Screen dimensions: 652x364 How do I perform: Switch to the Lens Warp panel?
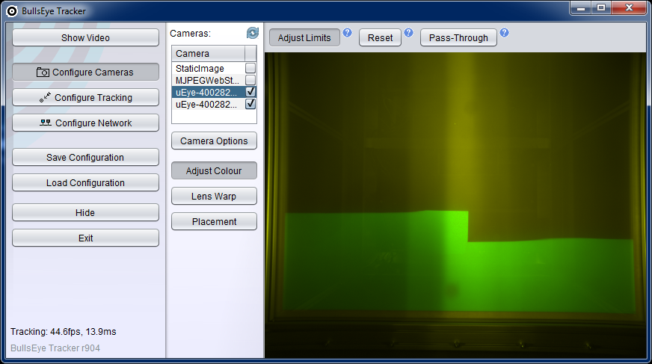(214, 197)
